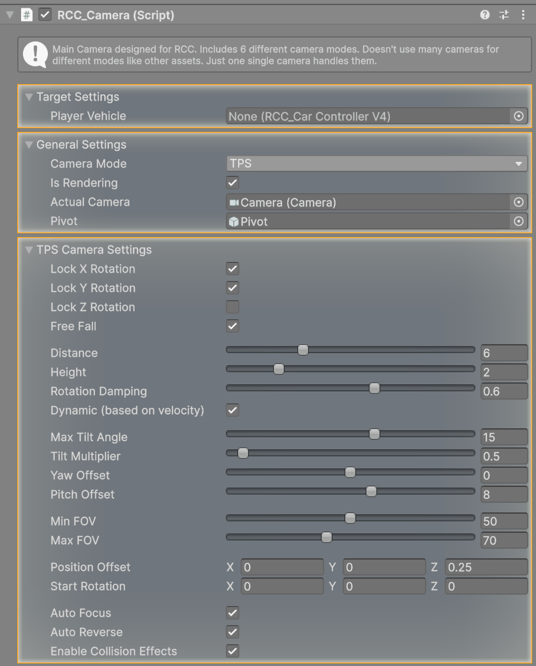This screenshot has width=536, height=666.
Task: Toggle the Is Rendering checkbox
Action: [x=232, y=183]
